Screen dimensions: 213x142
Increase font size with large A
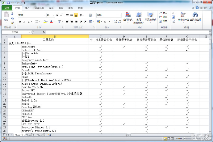click(57, 15)
